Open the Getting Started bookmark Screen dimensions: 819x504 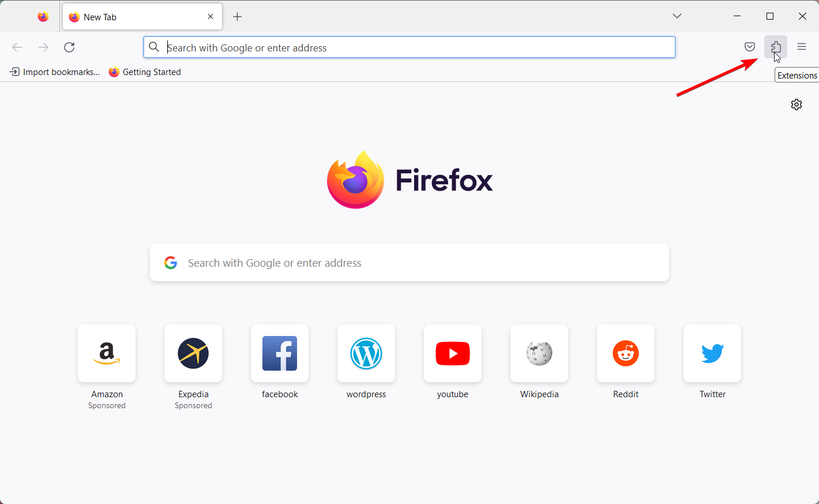[145, 72]
